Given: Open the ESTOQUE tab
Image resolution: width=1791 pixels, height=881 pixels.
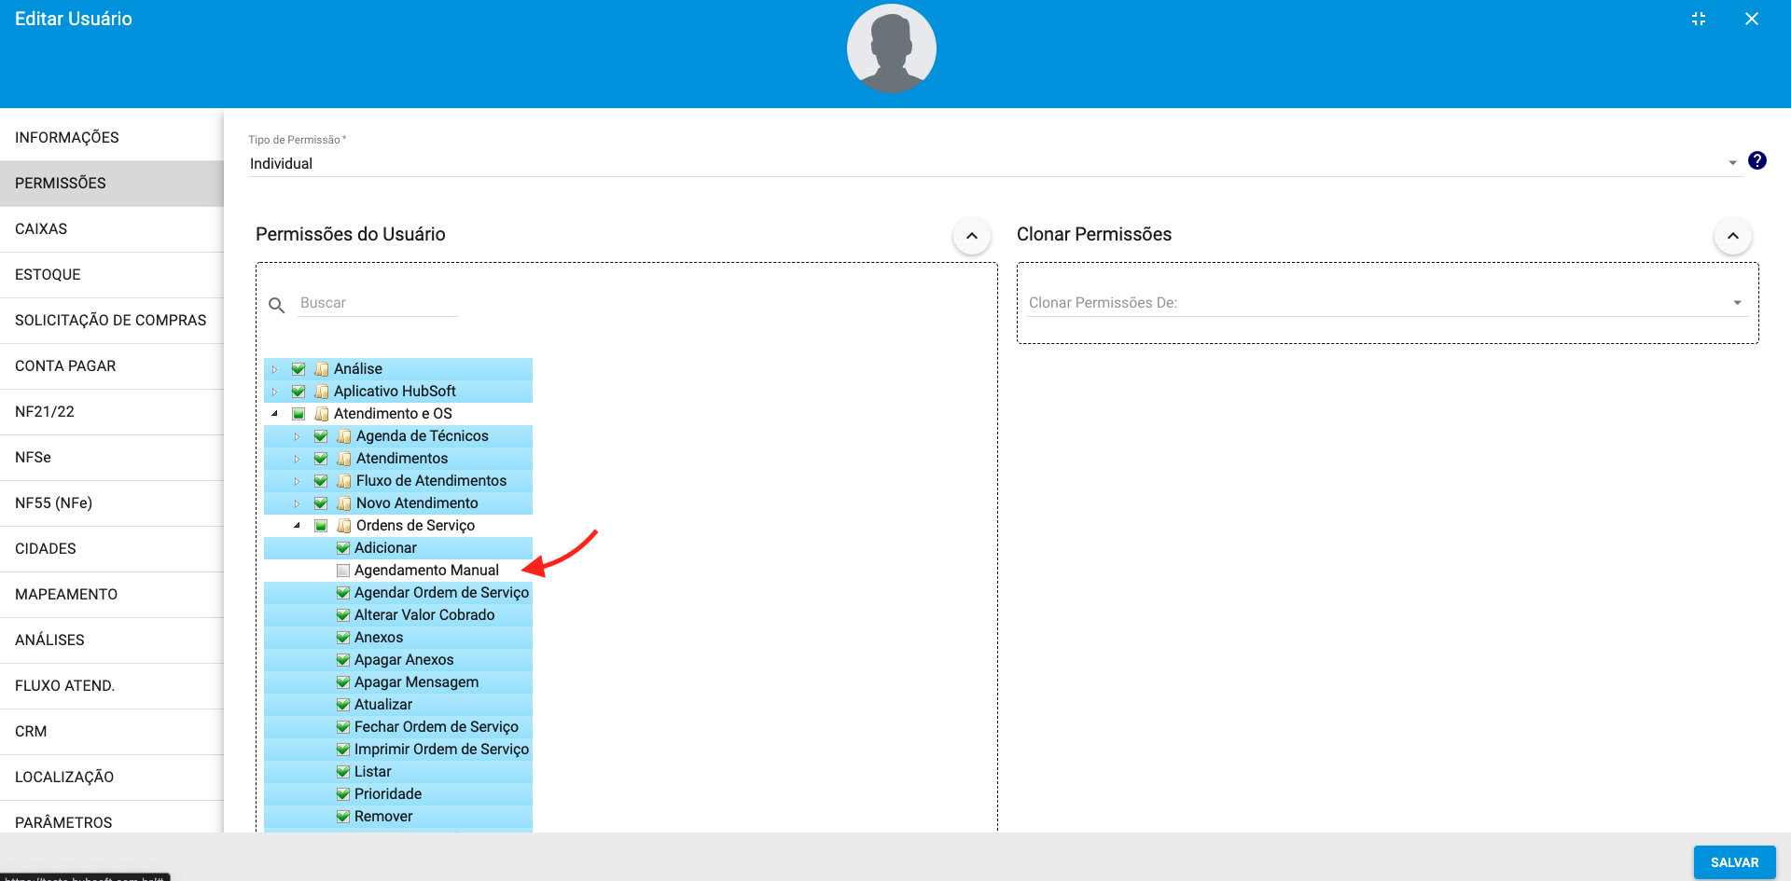Looking at the screenshot, I should (x=112, y=274).
